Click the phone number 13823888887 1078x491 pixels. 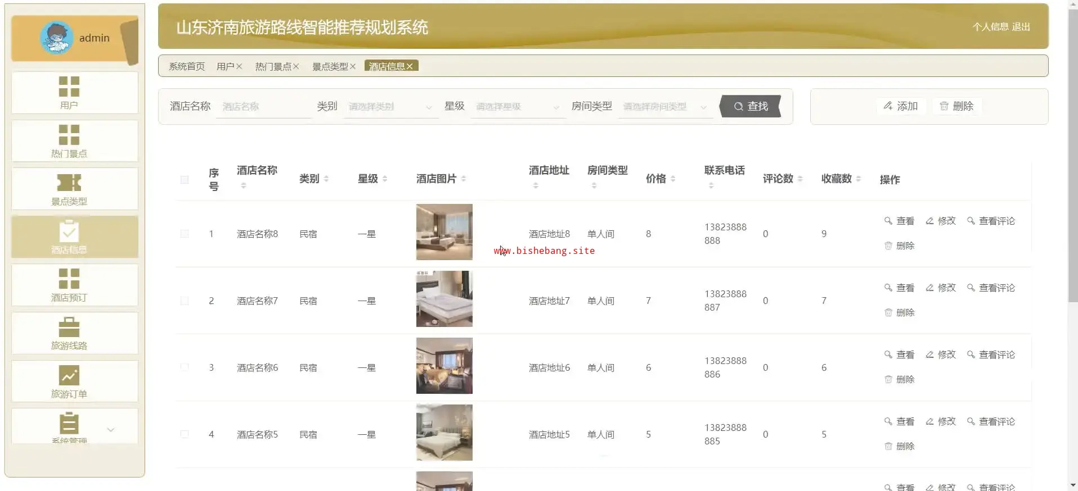coord(725,301)
